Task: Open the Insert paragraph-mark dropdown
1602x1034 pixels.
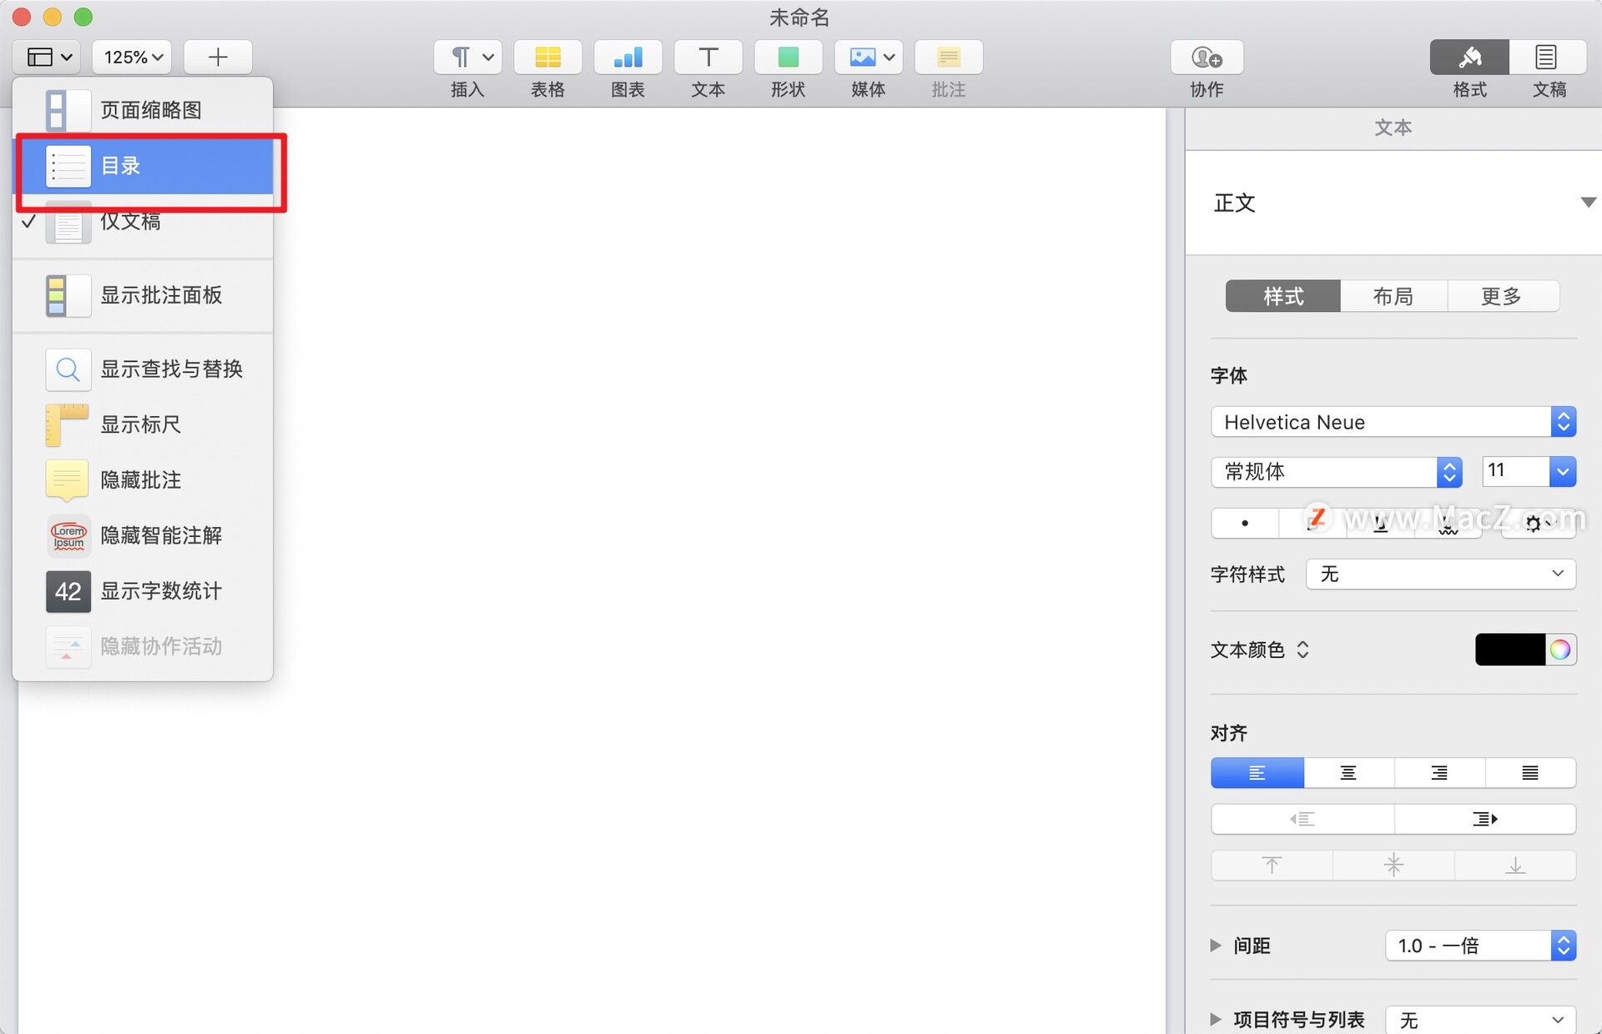Action: [x=467, y=57]
